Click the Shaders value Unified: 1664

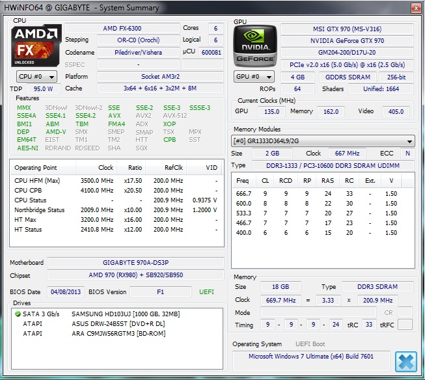(x=381, y=88)
